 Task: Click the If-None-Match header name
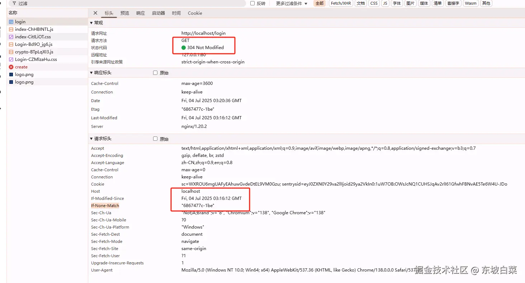105,206
